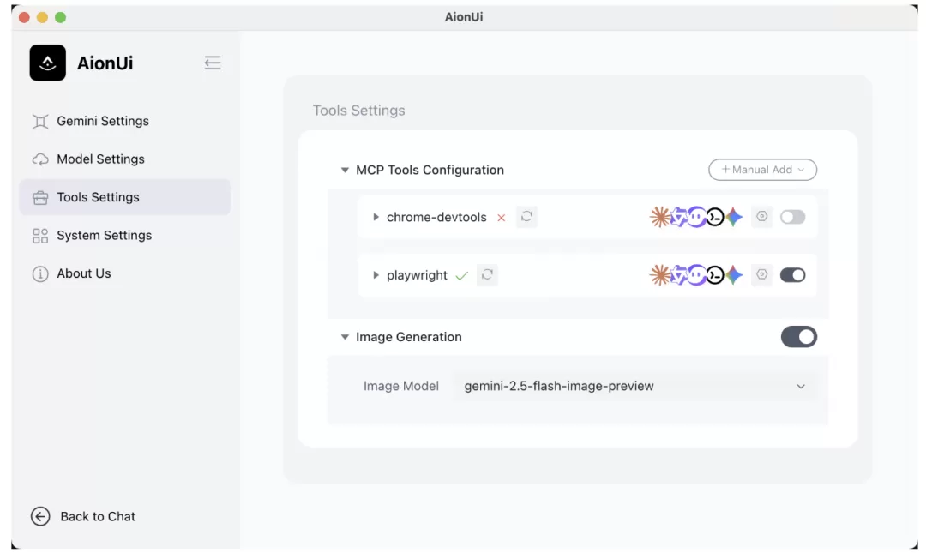Click the refresh icon next to chrome-devtools

coord(526,217)
